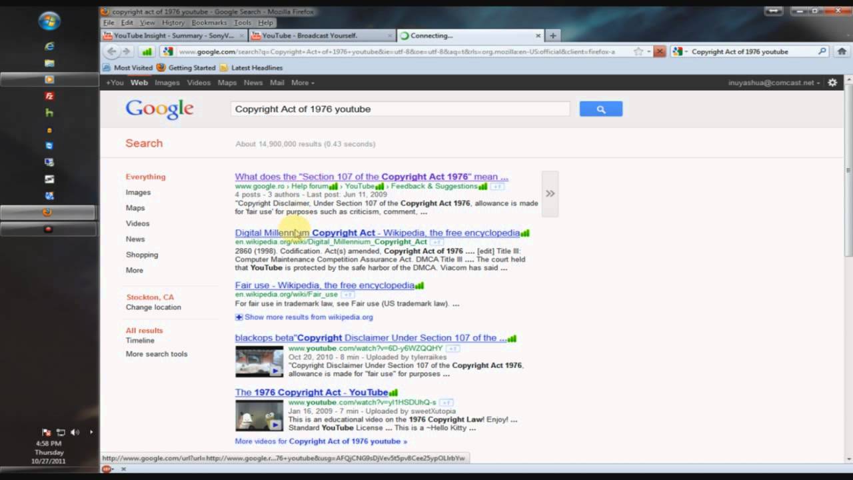Open search engine selector dropdown arrow

686,51
